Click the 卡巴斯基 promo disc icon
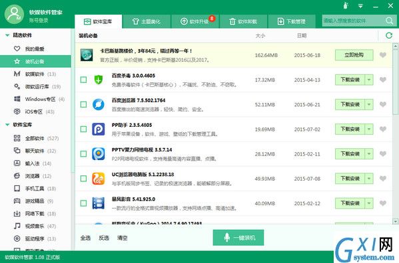This screenshot has height=263, width=399. 87,55
